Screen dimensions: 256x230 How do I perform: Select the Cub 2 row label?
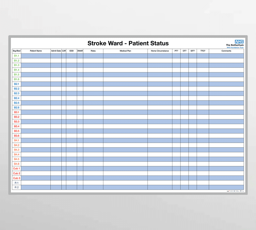click(x=17, y=173)
